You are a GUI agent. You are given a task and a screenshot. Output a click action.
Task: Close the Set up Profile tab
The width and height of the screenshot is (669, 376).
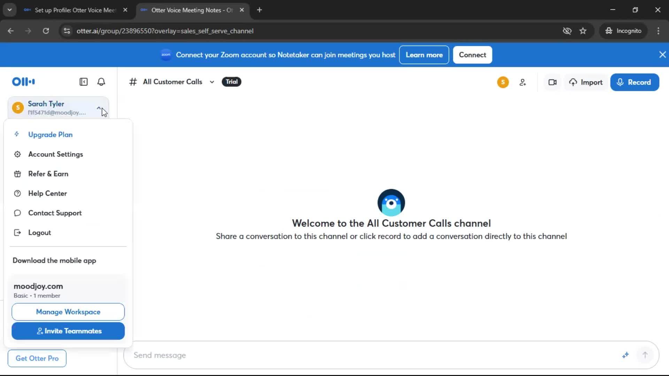click(125, 10)
